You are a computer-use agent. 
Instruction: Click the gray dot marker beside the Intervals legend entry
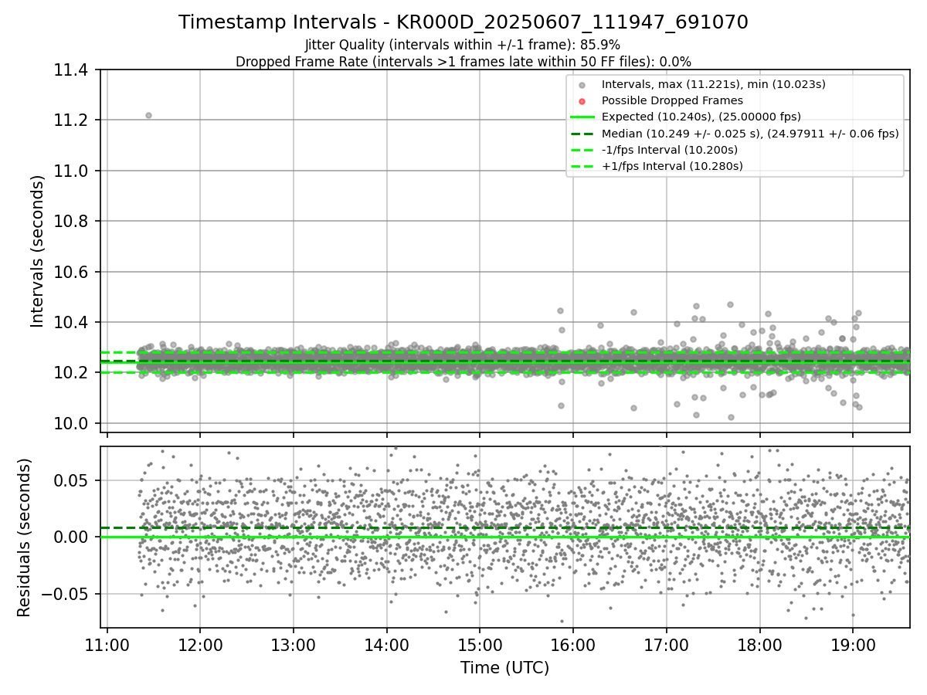point(582,85)
